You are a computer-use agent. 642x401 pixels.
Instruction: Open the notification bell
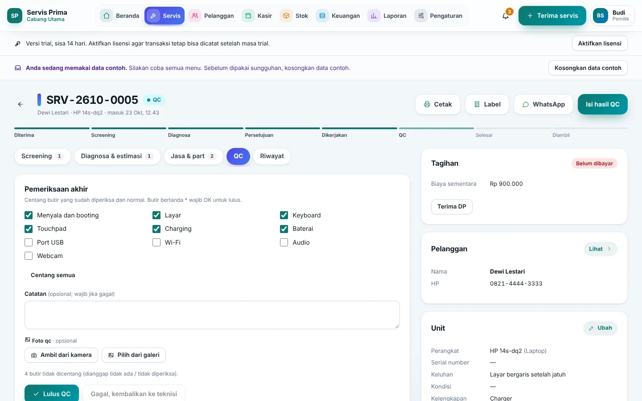click(x=506, y=16)
